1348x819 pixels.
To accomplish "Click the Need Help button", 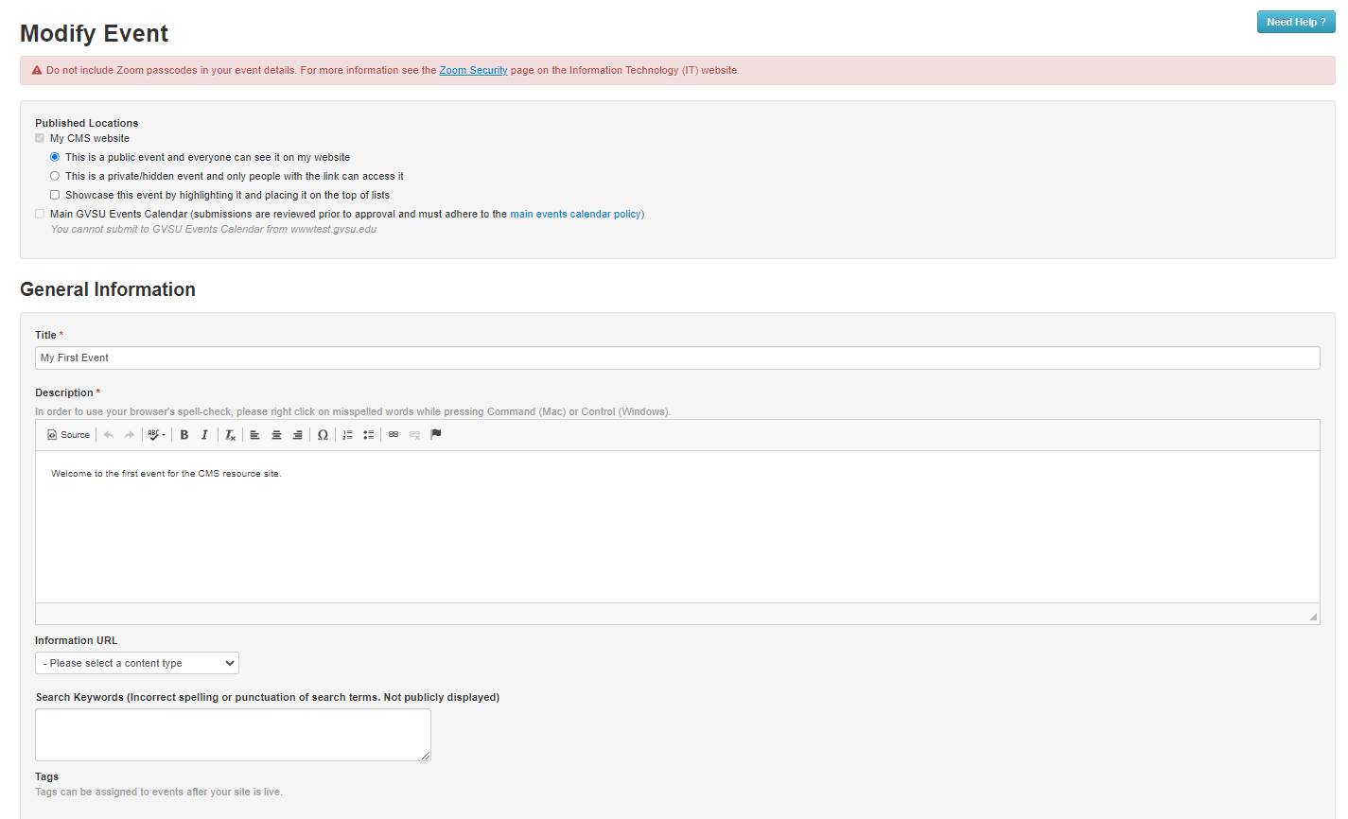I will coord(1295,22).
